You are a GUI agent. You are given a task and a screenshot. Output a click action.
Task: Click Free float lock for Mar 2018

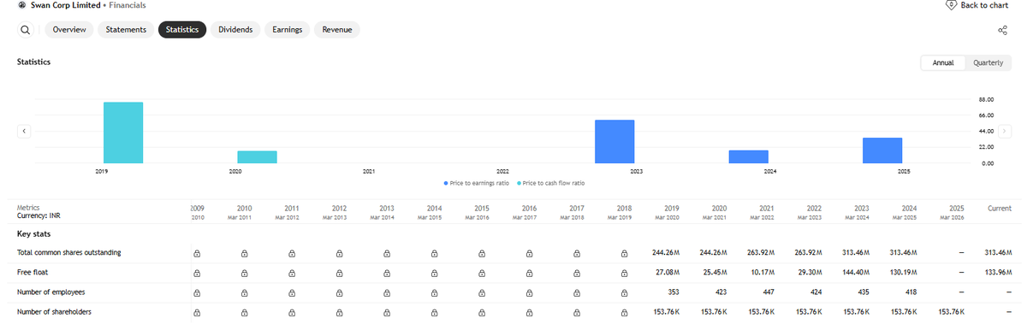pyautogui.click(x=577, y=273)
